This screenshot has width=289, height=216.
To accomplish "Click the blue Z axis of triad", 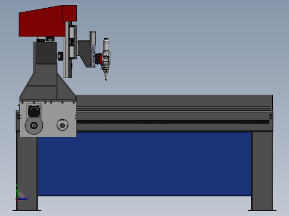I will click(x=23, y=199).
